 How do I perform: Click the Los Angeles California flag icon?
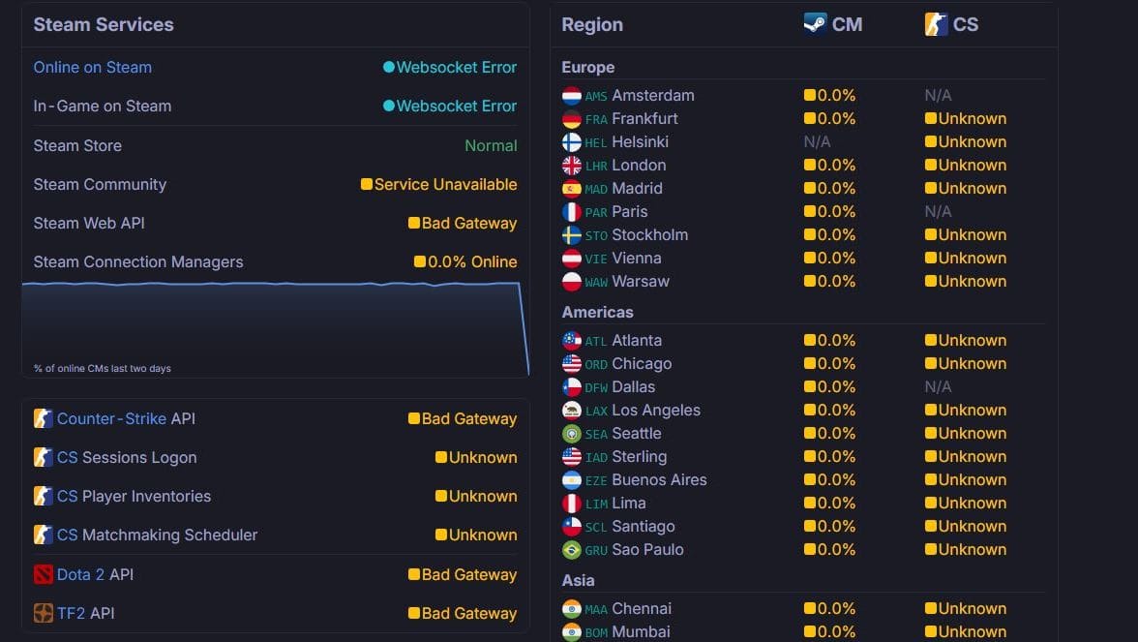click(x=572, y=411)
